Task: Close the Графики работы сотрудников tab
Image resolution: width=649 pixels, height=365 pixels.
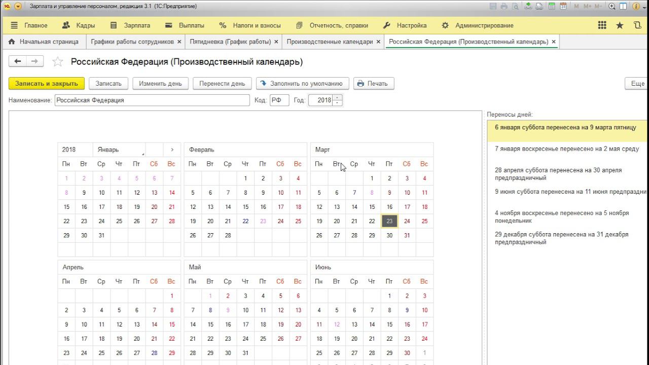Action: click(x=178, y=42)
